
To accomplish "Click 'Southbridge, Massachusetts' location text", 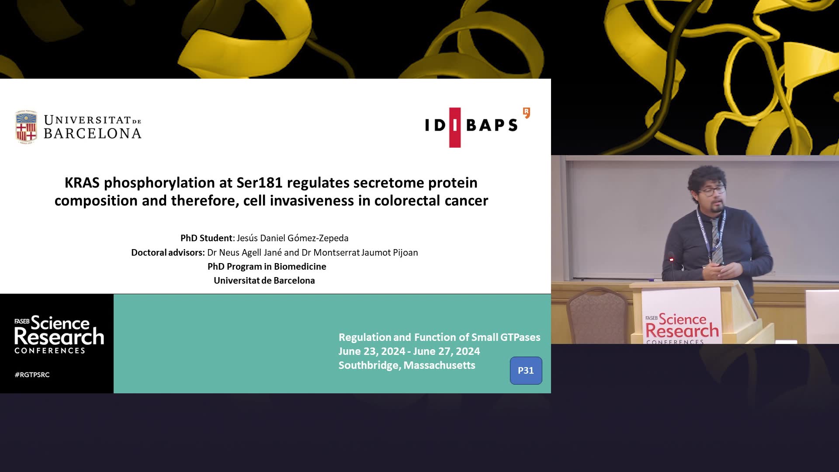I will [407, 365].
